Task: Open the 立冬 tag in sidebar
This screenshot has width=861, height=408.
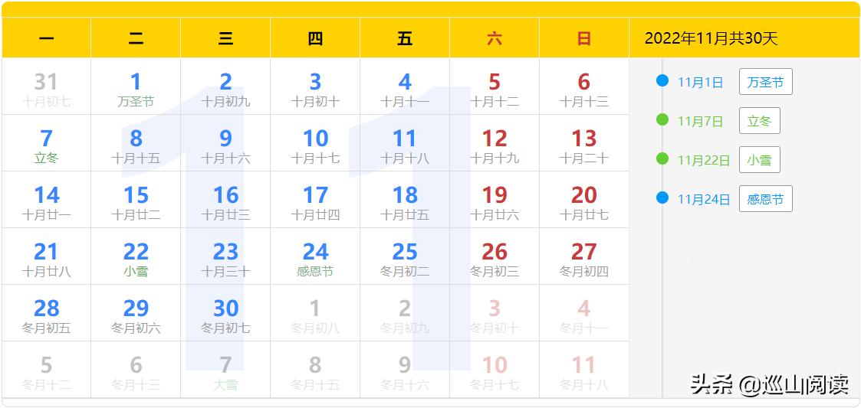Action: click(x=760, y=121)
